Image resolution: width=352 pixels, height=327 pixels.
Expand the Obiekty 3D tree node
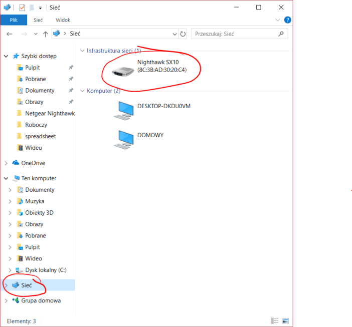click(10, 213)
